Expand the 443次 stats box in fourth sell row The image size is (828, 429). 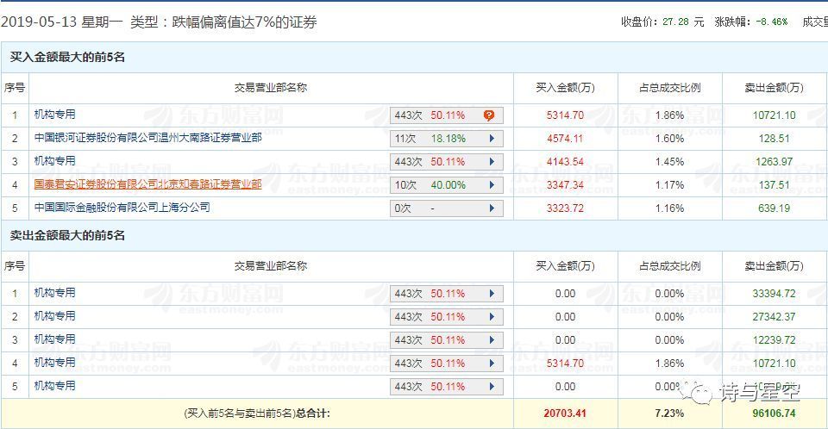click(x=446, y=364)
